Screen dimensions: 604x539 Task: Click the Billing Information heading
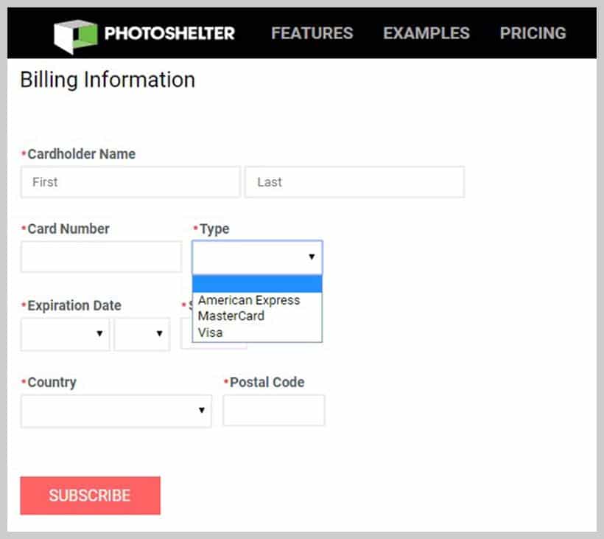pos(107,80)
